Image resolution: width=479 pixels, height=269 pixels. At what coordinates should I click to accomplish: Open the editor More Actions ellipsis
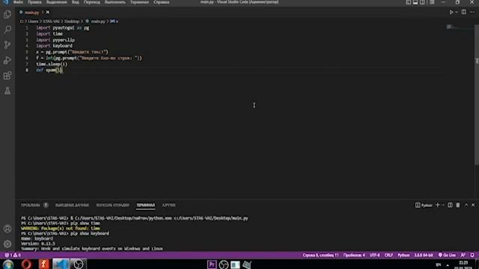472,12
